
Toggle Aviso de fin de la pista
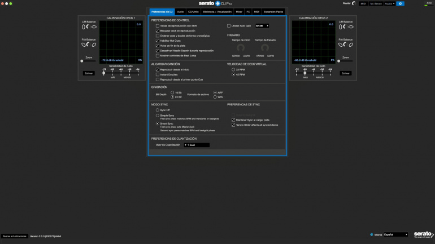pos(157,46)
